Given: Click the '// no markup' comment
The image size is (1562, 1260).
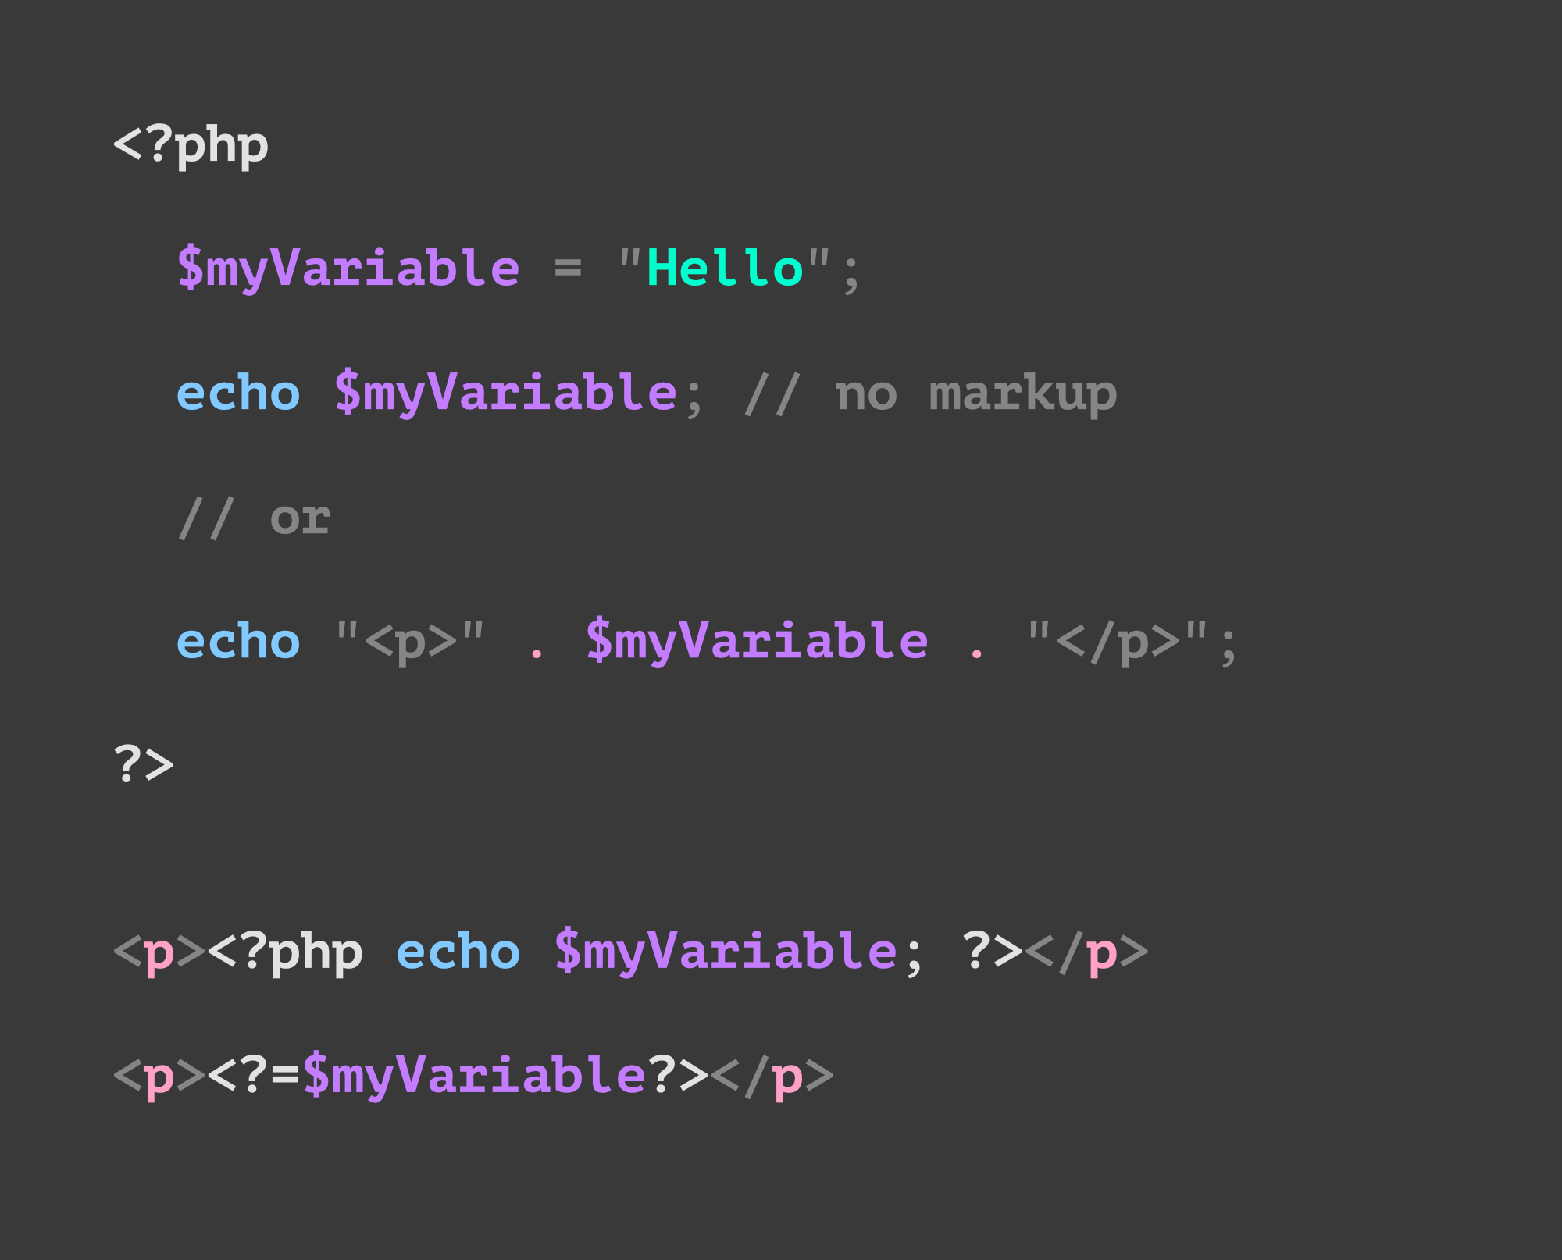Looking at the screenshot, I should point(930,393).
